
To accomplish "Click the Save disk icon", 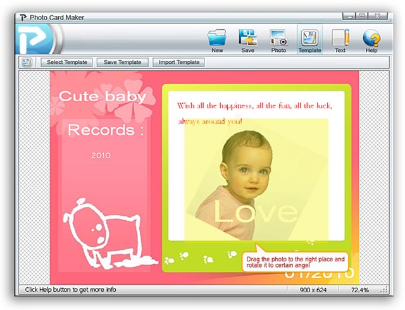I will coord(247,38).
